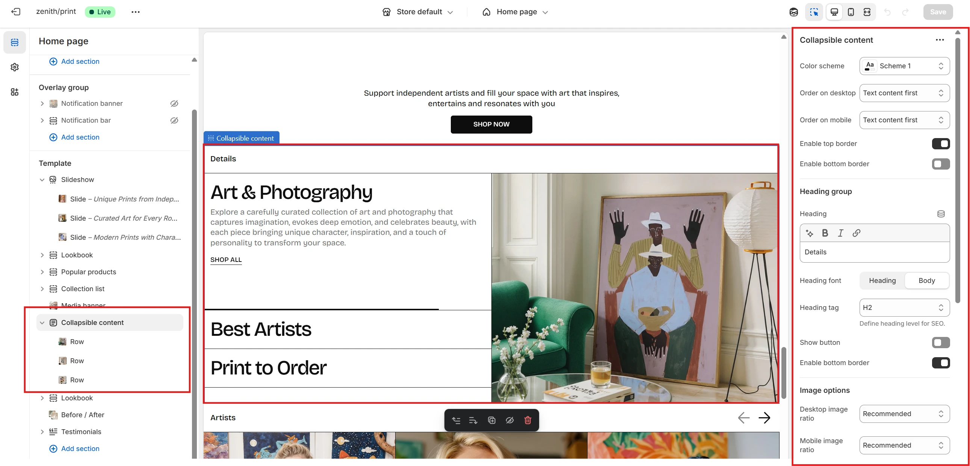Click the duplicate section icon in floating toolbar
The width and height of the screenshot is (970, 466).
click(491, 420)
